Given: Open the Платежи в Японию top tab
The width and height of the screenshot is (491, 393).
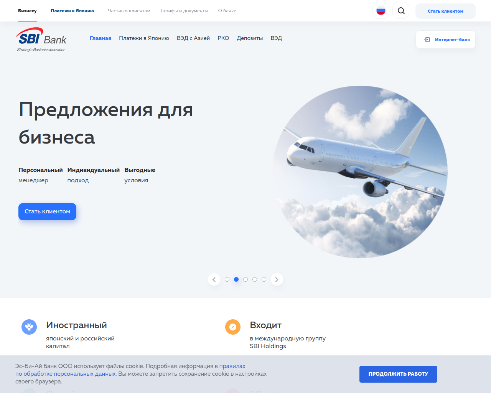Looking at the screenshot, I should (72, 11).
